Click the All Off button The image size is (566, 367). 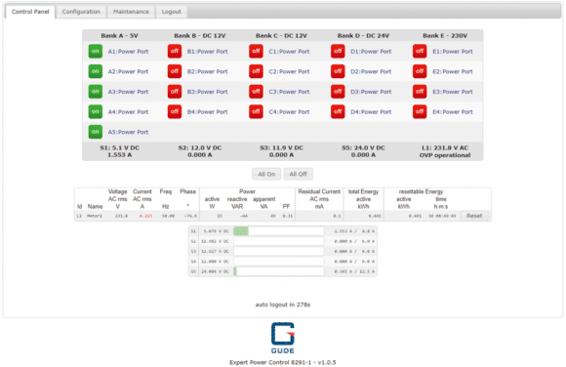click(299, 174)
